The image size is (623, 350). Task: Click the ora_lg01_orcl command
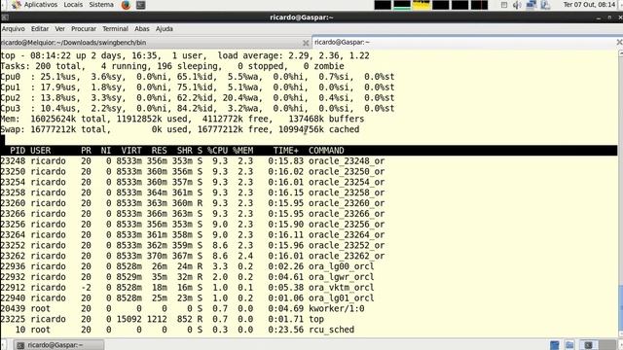(x=342, y=298)
